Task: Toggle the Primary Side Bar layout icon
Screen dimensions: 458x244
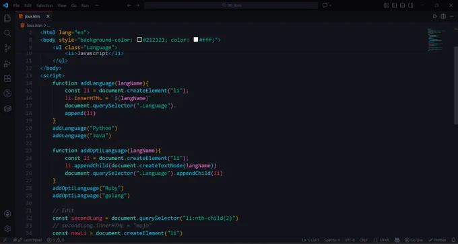Action: point(394,5)
